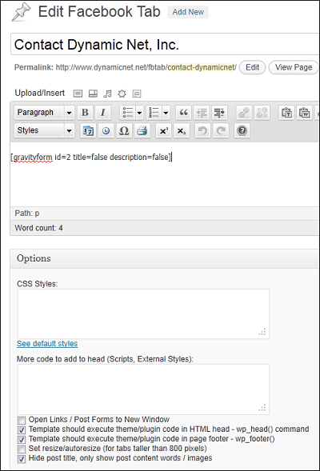Click the insert date calendar icon

pos(88,130)
